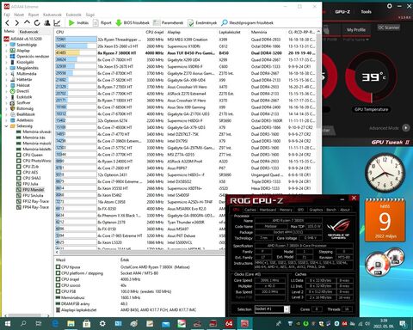Click the refresh icon in AIDA64 toolbar
Viewport: 413px width, 330px height.
coord(37,23)
